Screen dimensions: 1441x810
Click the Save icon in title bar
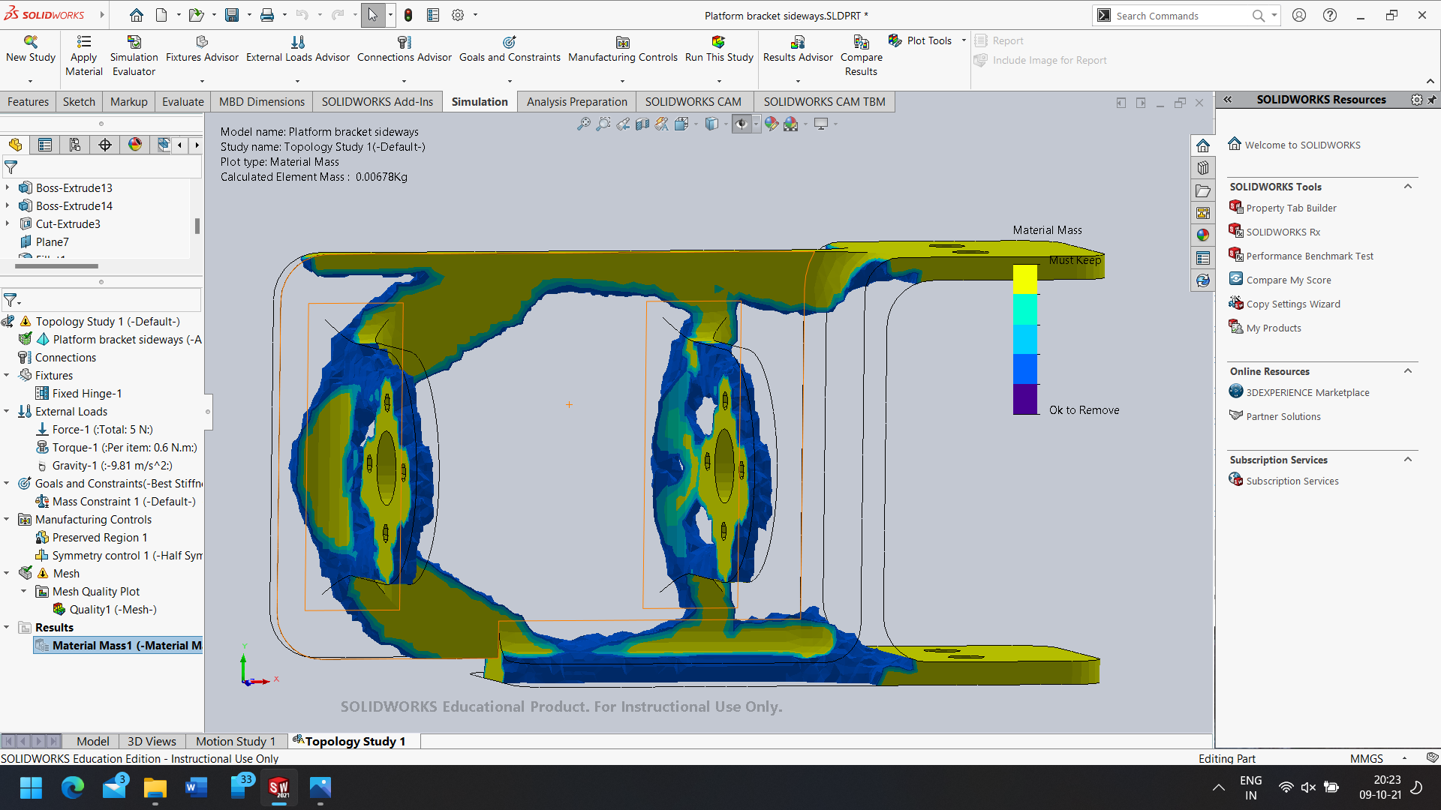click(232, 15)
